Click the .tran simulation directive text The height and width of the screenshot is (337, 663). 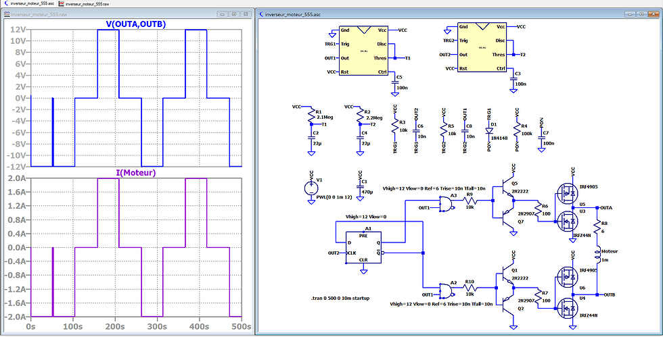(340, 298)
